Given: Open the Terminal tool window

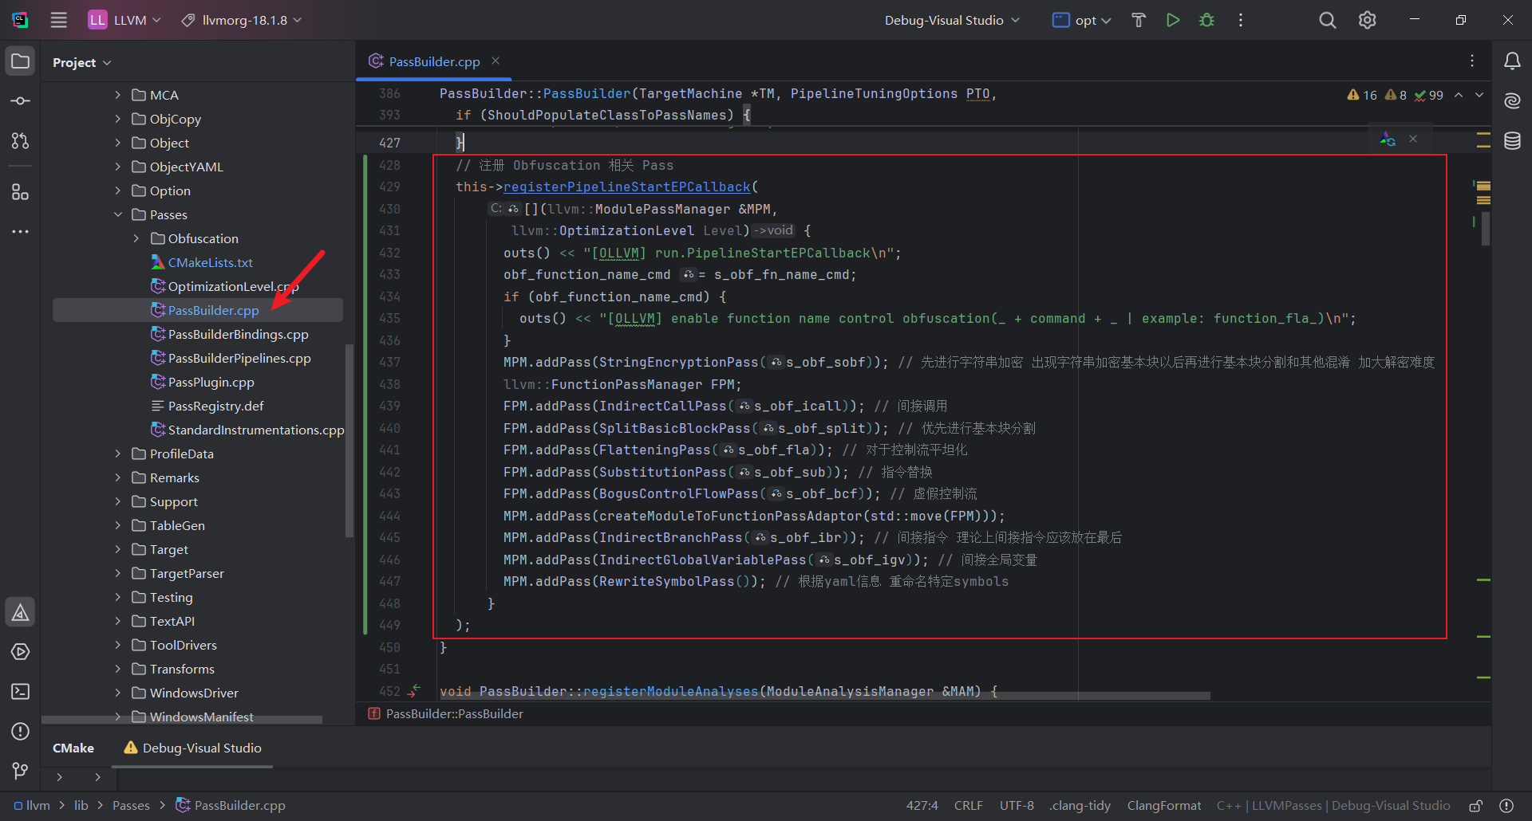Looking at the screenshot, I should tap(21, 691).
